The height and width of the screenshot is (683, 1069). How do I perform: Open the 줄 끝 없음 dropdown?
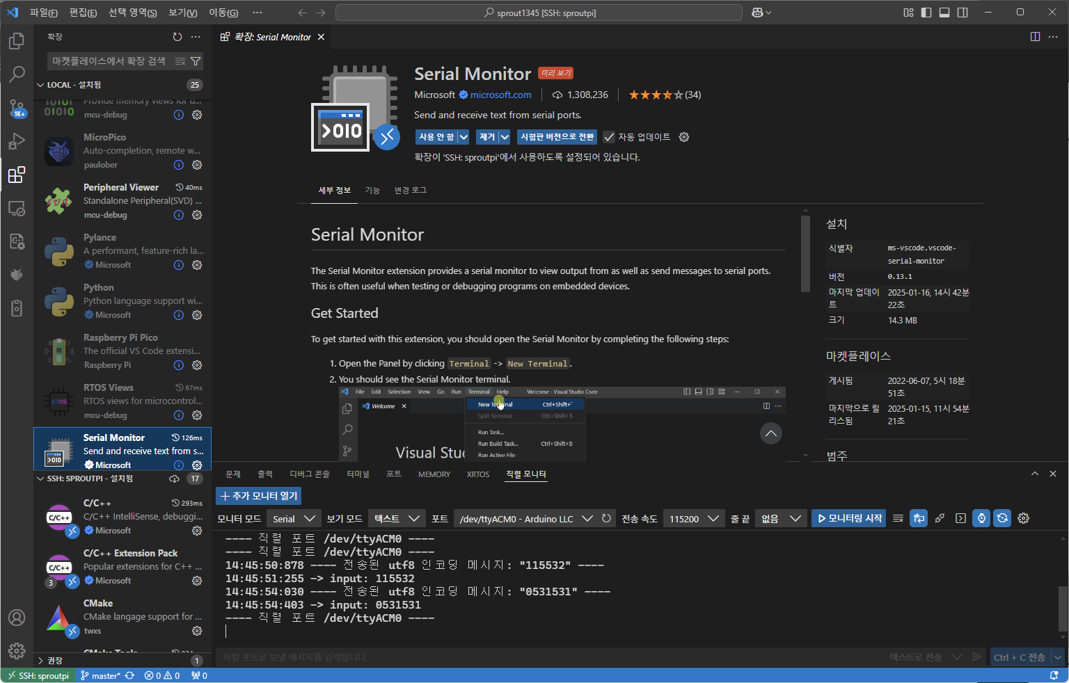pos(780,519)
